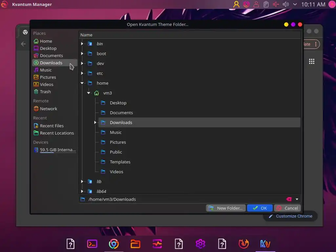This screenshot has height=252, width=336.
Task: Cancel the folder dialog
Action: (287, 208)
